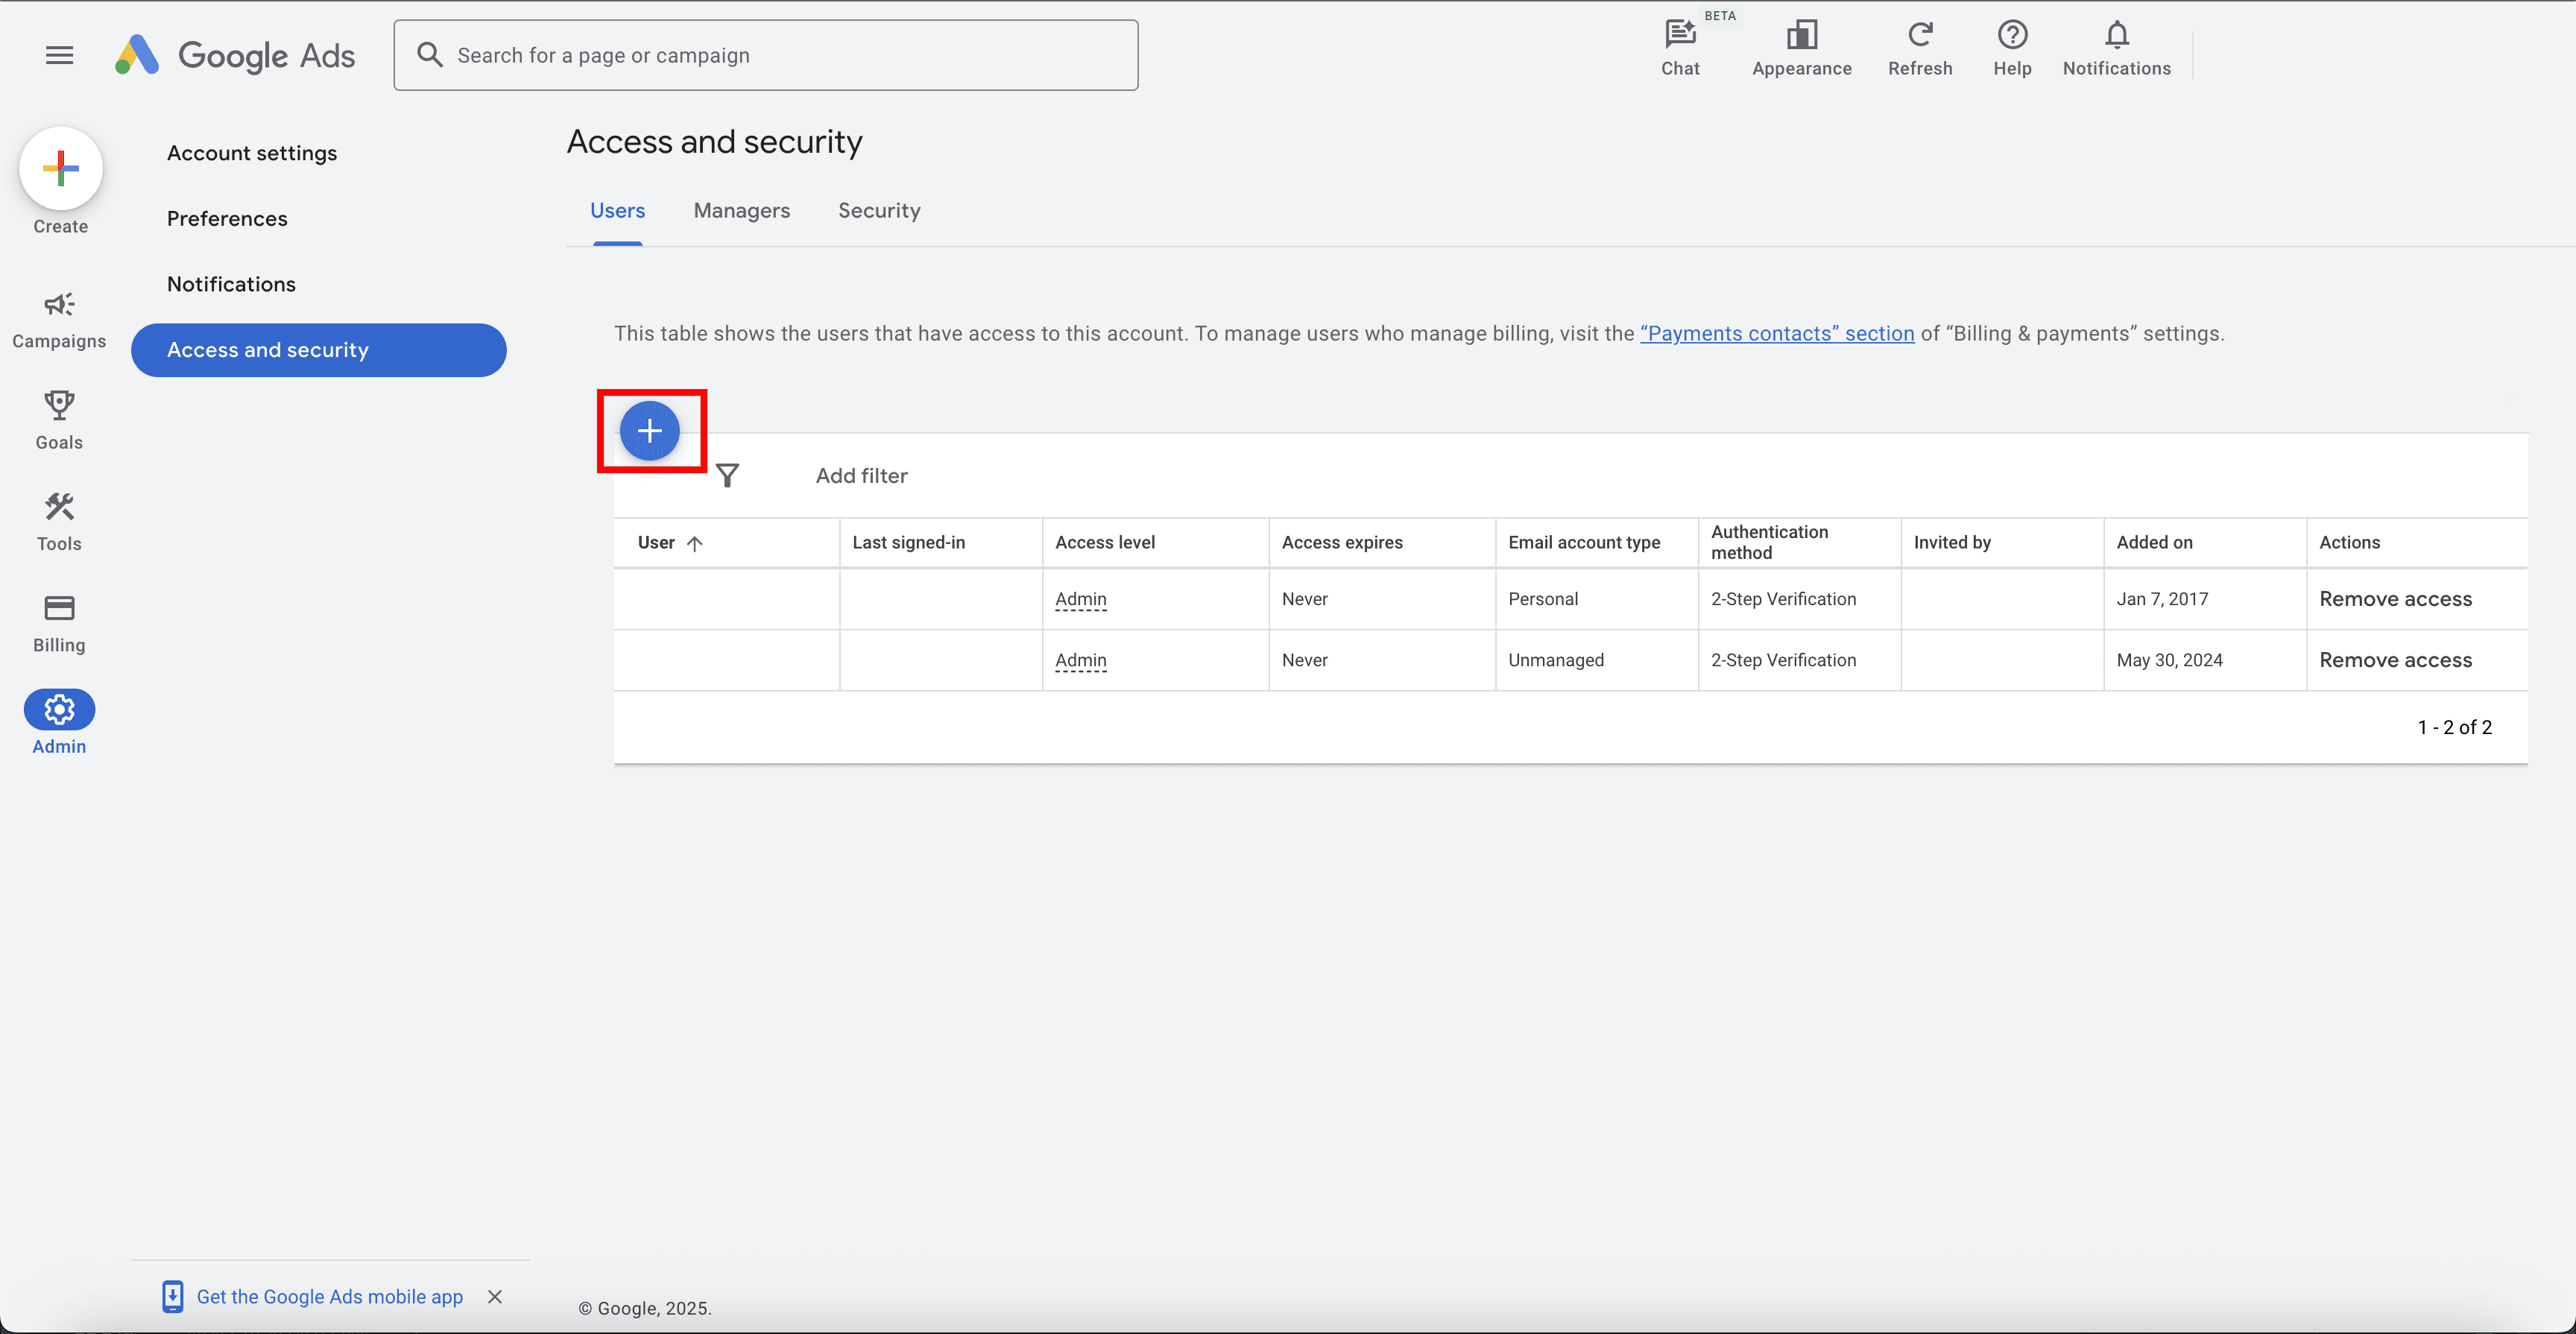Select Preferences in the sidebar
The width and height of the screenshot is (2576, 1334).
[x=227, y=218]
